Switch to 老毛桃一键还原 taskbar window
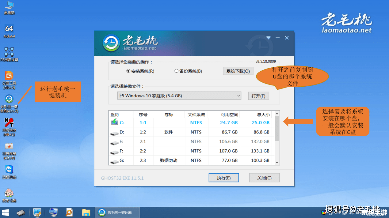The height and width of the screenshot is (218, 389). [118, 212]
